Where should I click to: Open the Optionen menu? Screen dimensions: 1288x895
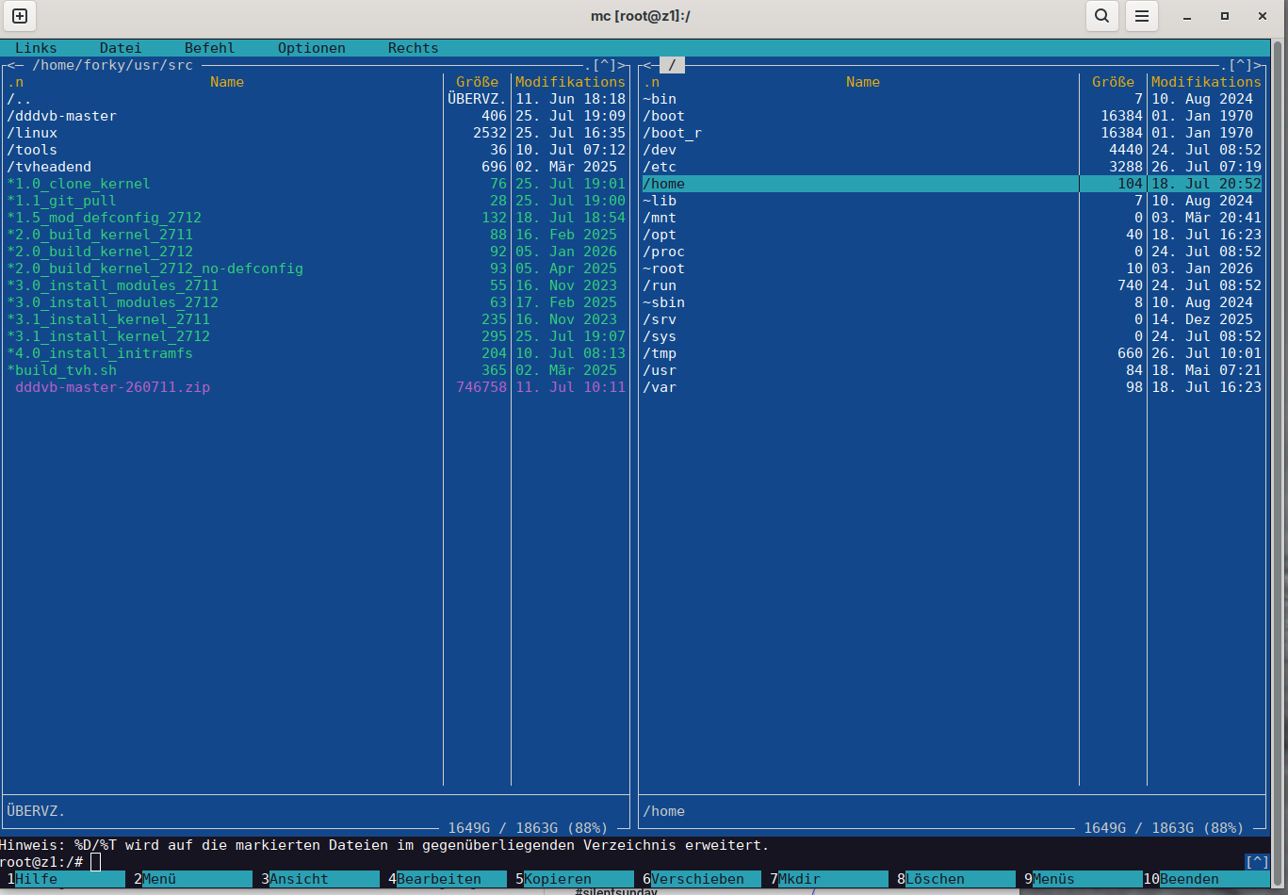[312, 48]
